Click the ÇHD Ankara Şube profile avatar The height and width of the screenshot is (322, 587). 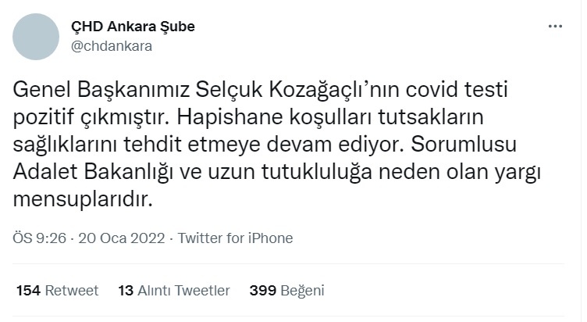[37, 35]
